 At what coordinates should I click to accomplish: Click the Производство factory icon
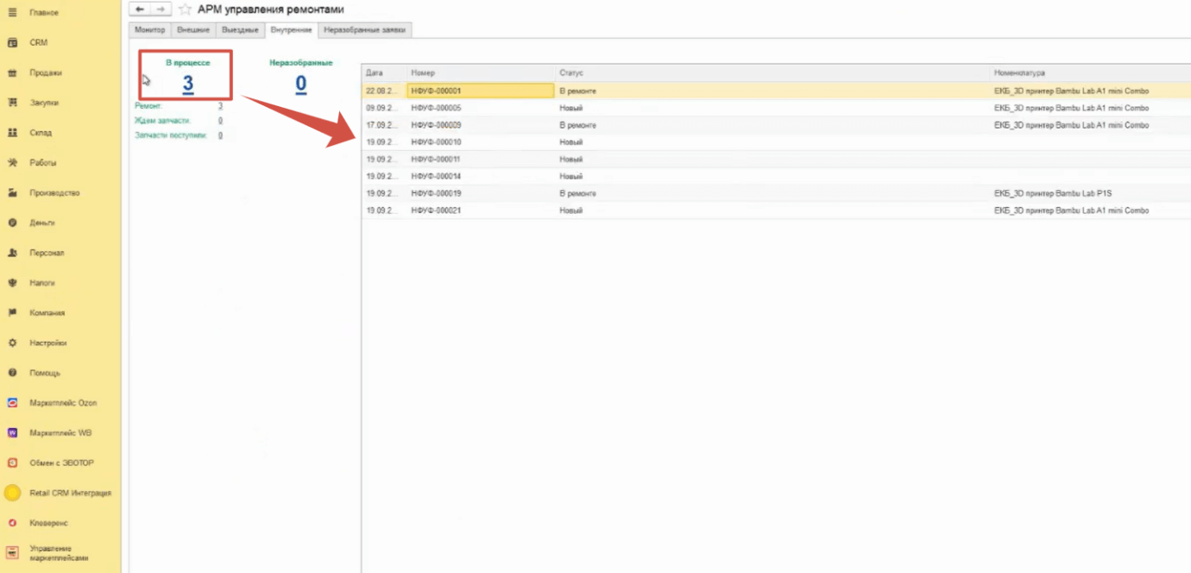coord(13,193)
